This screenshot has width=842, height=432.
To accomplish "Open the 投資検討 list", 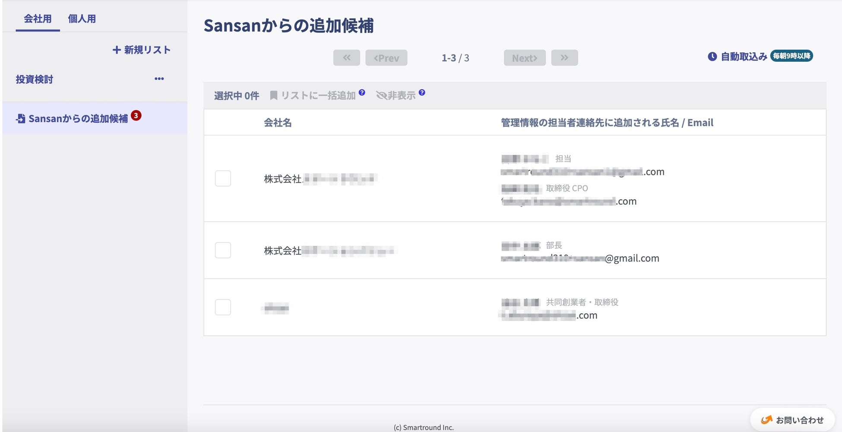I will [x=35, y=79].
